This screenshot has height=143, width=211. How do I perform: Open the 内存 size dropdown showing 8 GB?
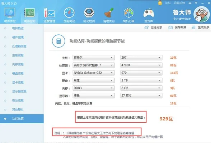pos(141,88)
